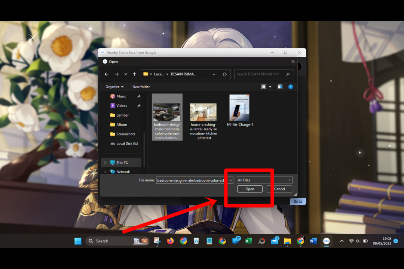Screen dimensions: 404x269
Task: Open the Windows Start menu
Action: pyautogui.click(x=78, y=241)
